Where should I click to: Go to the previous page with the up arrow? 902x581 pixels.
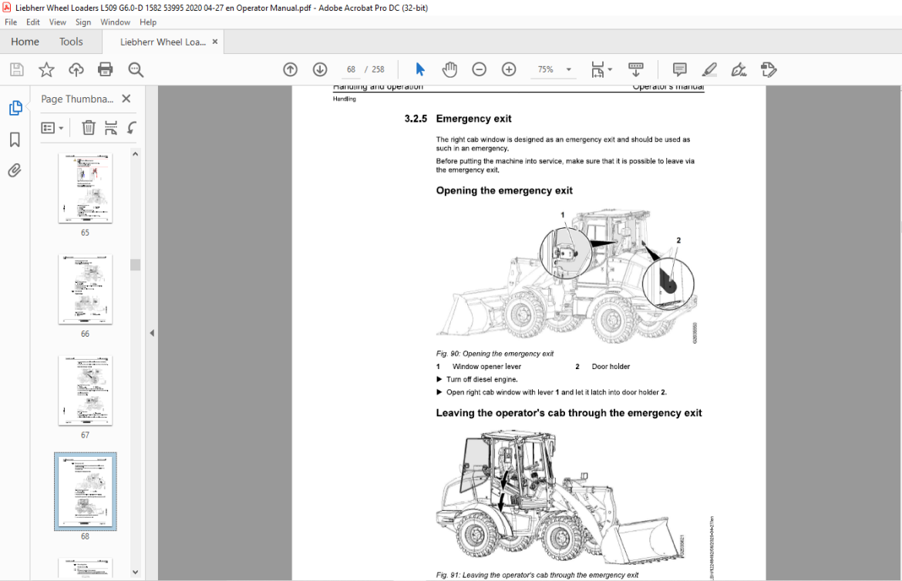[x=291, y=69]
